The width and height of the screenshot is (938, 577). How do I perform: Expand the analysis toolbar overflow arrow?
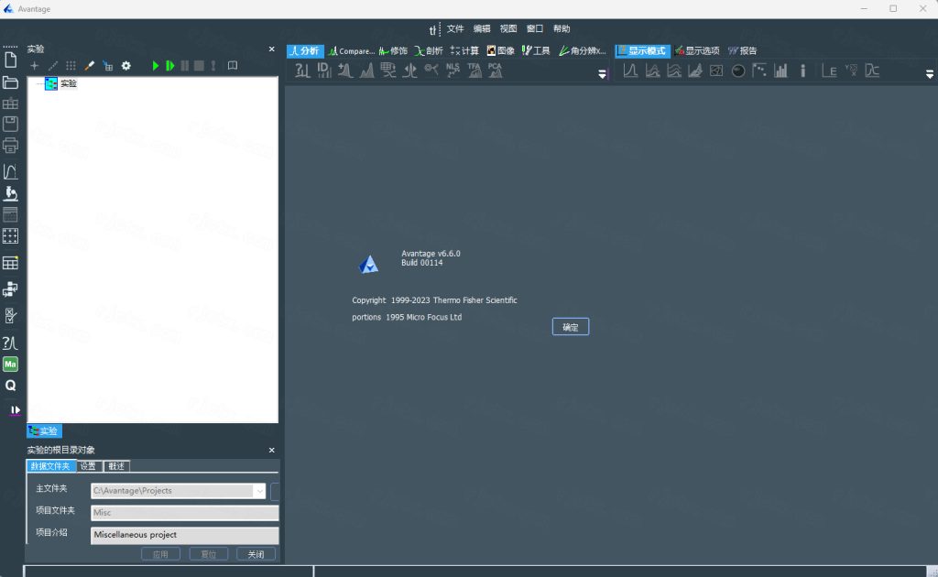point(603,74)
